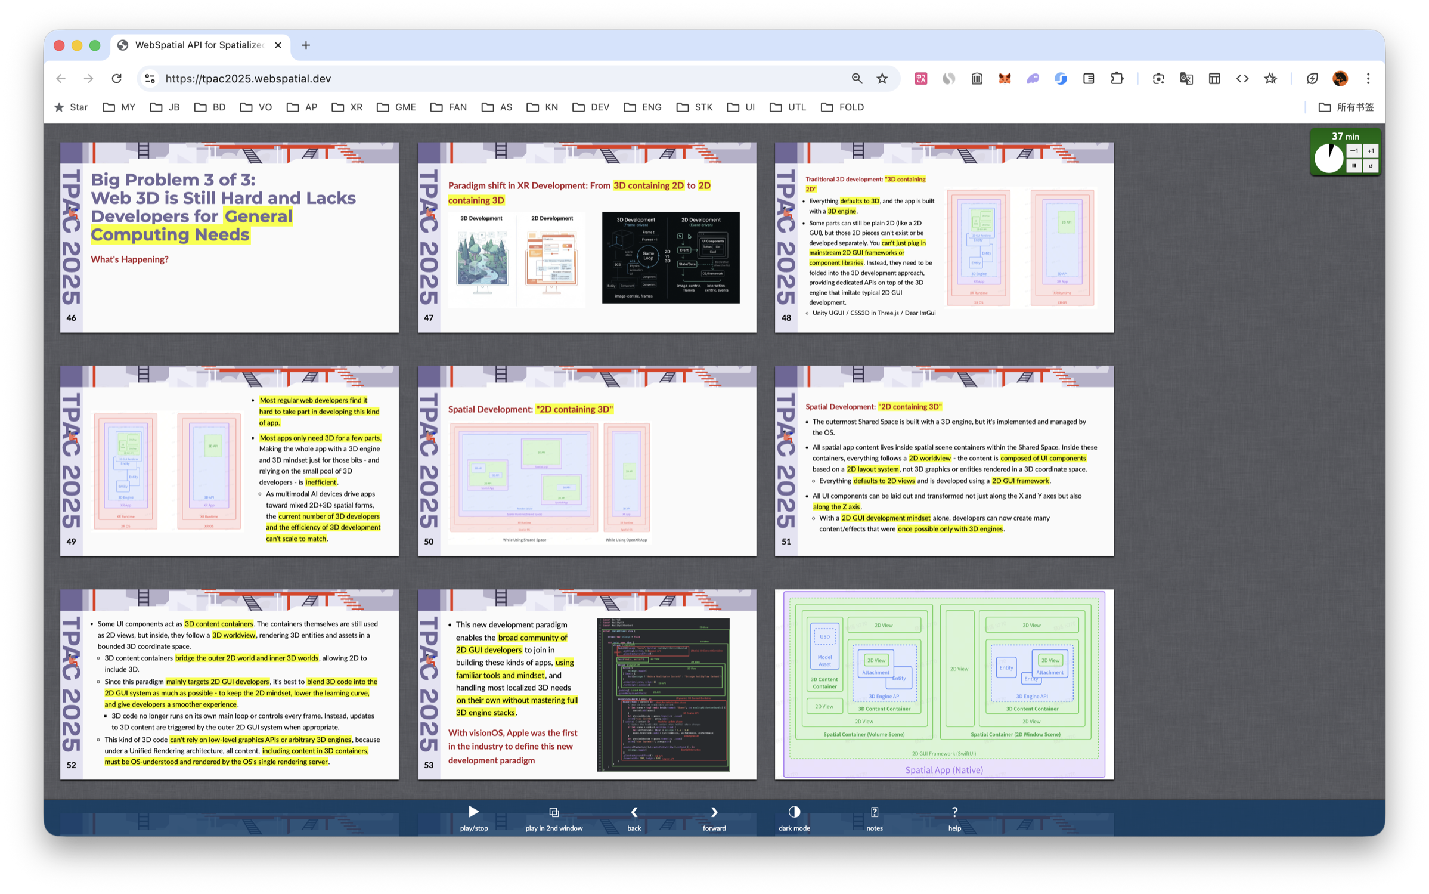Click the play/stop slideshow icon

coord(473,812)
